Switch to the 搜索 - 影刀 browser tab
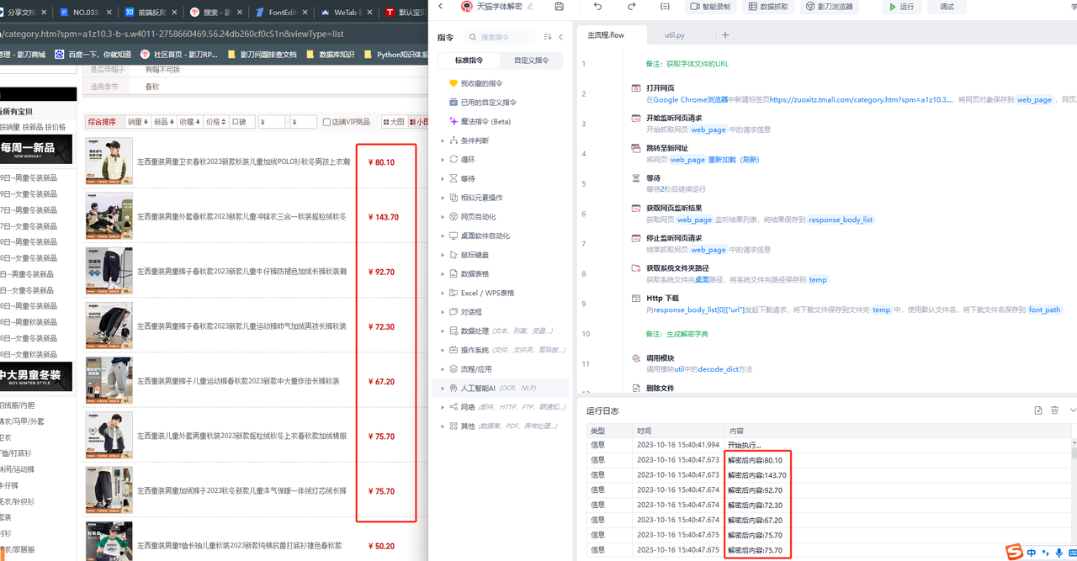Viewport: 1077px width, 561px height. pos(216,13)
